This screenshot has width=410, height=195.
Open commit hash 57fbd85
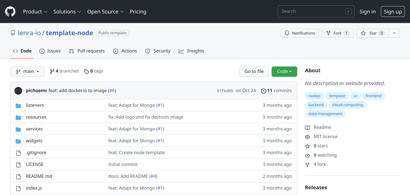pos(225,91)
